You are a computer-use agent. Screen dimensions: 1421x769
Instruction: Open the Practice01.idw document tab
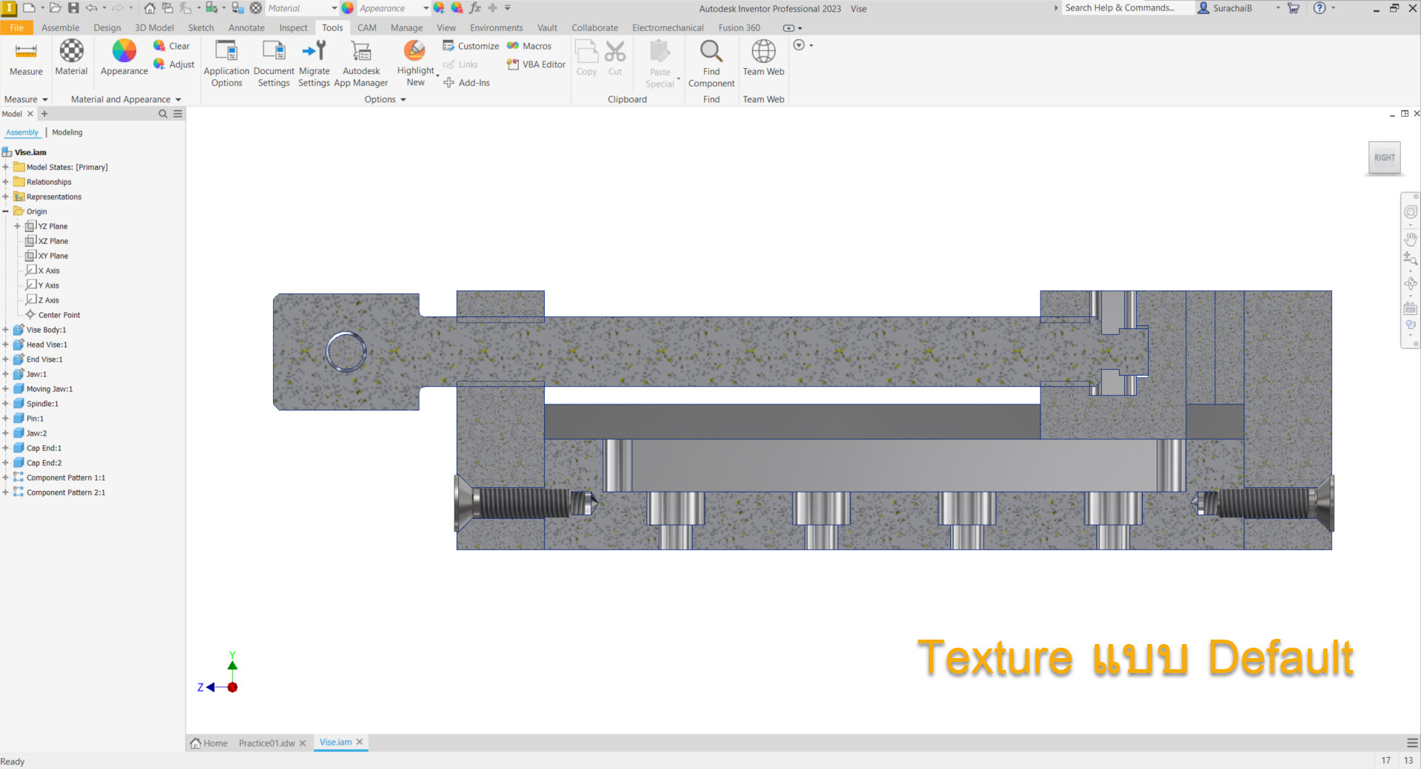(266, 743)
